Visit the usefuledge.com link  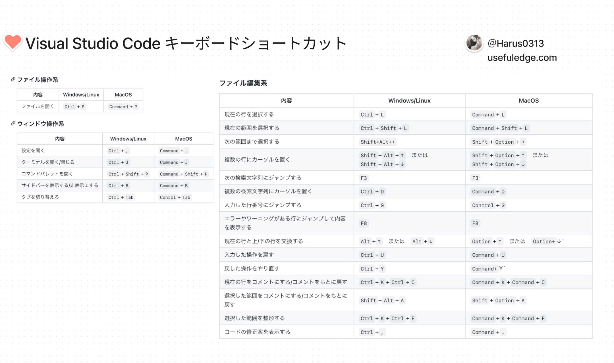coord(522,58)
